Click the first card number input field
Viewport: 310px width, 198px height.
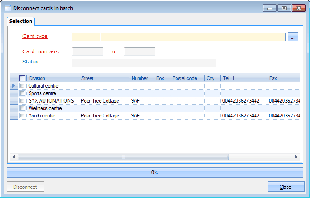click(x=87, y=51)
